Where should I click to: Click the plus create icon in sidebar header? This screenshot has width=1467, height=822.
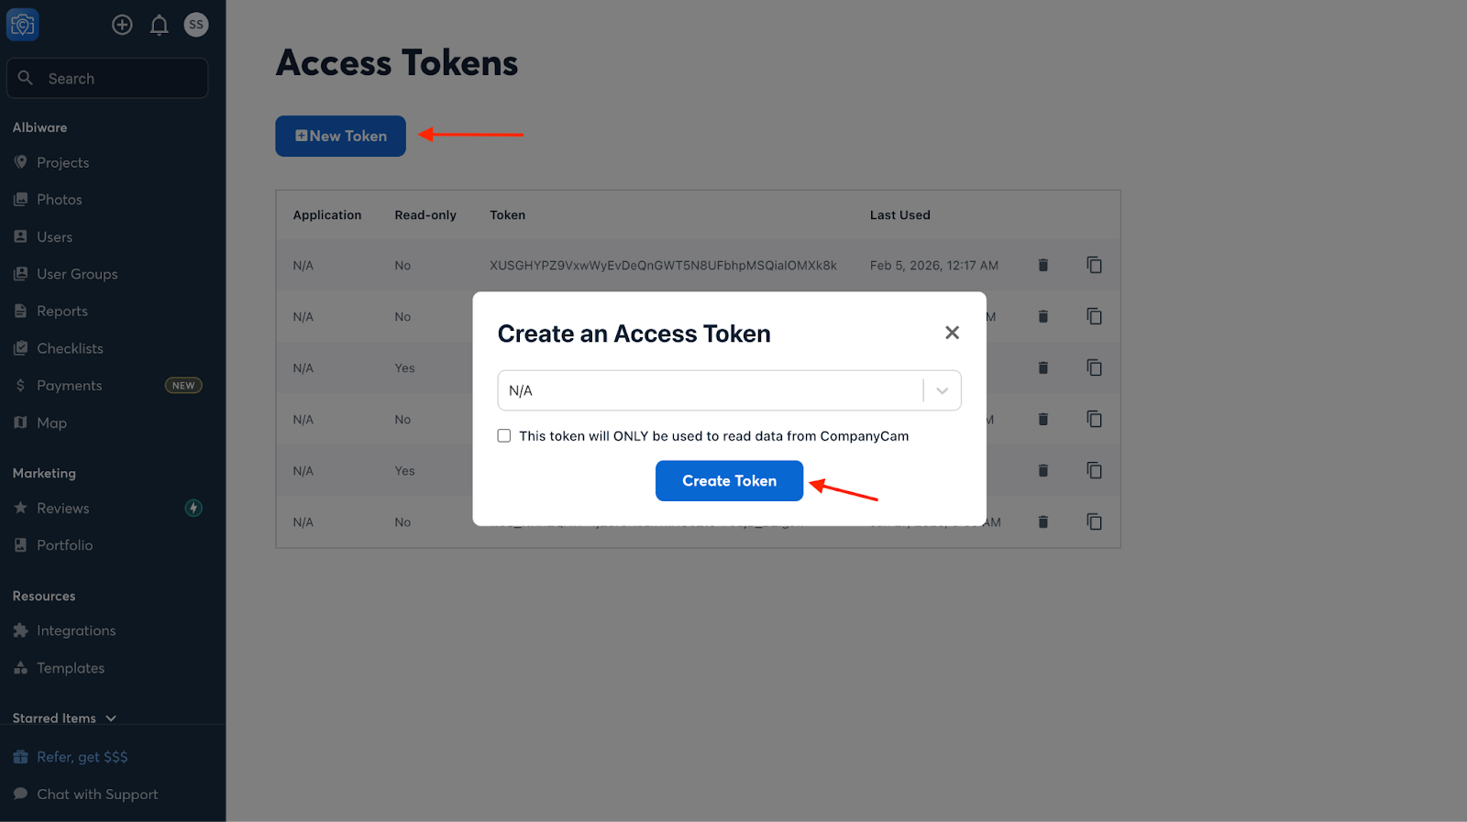(122, 25)
